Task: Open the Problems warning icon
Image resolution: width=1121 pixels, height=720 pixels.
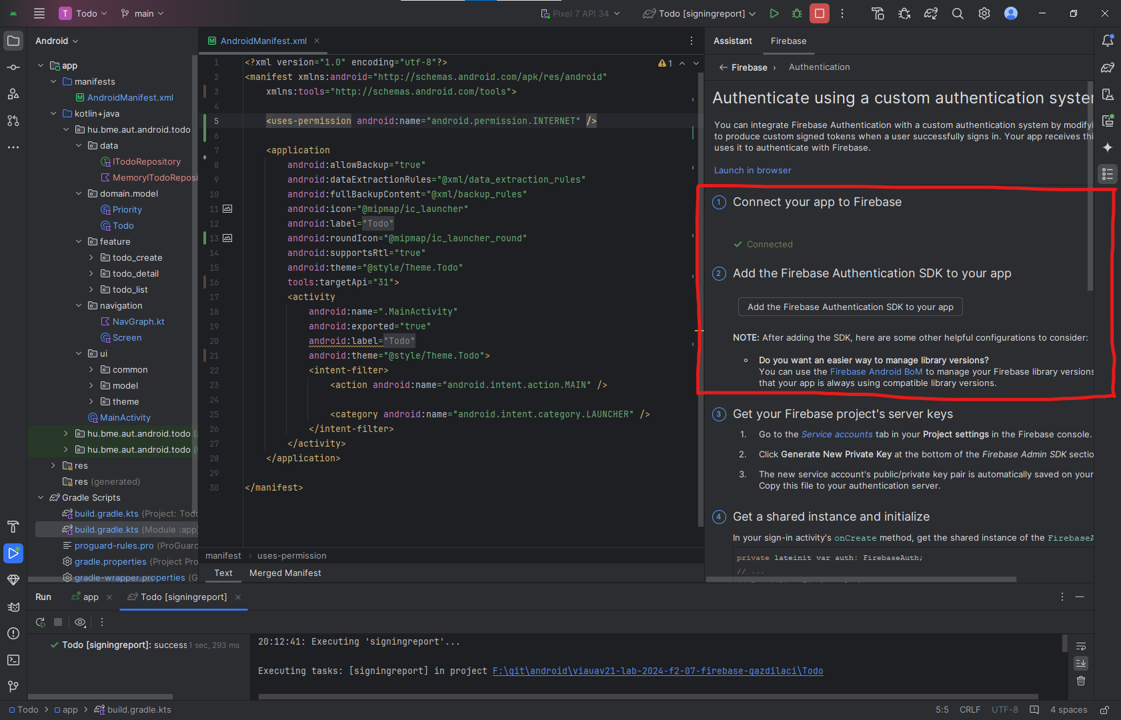Action: coord(13,633)
